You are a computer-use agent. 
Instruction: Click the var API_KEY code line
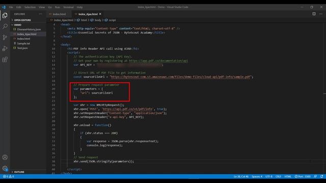118,65
